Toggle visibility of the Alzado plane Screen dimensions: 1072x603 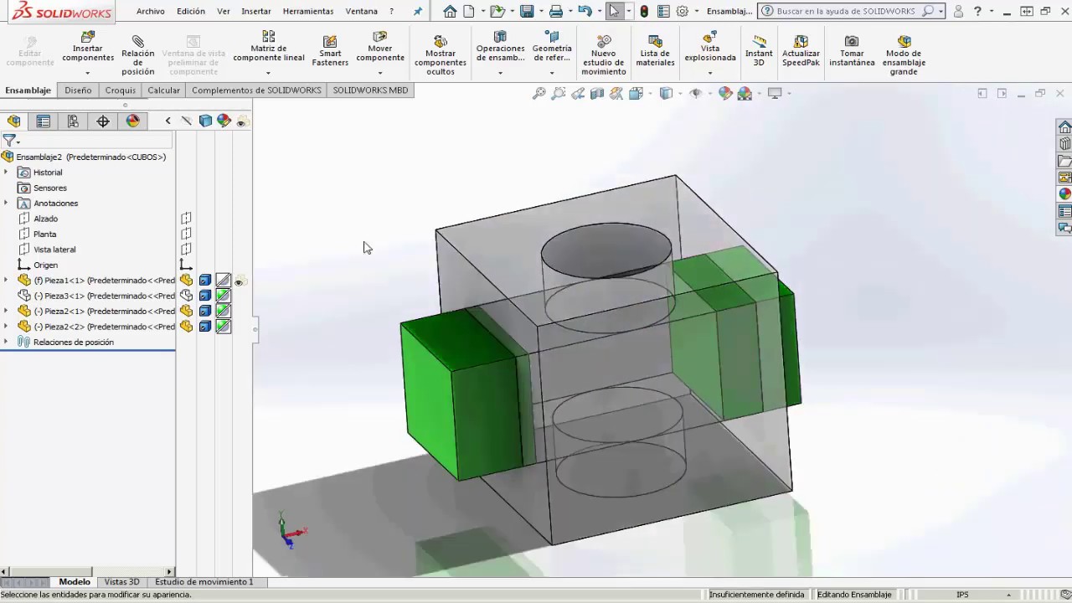coord(186,219)
